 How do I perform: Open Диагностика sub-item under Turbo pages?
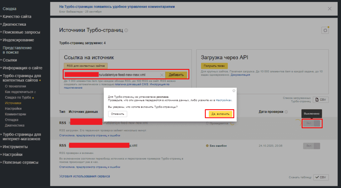click(x=15, y=126)
